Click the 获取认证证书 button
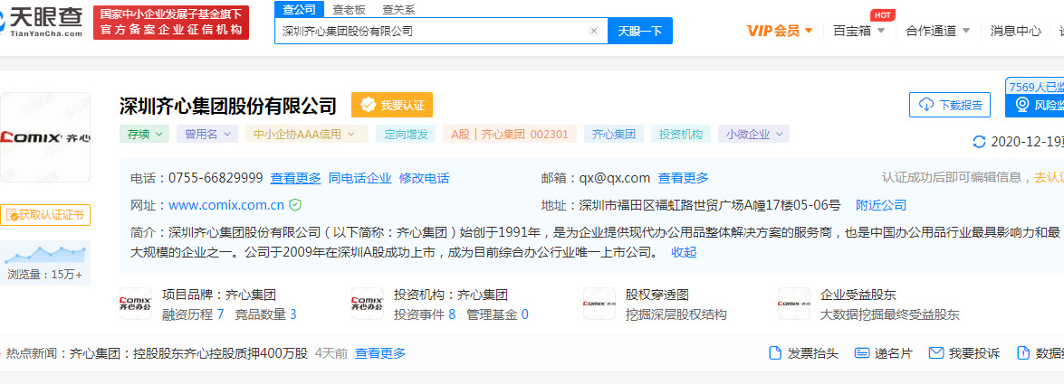 [44, 215]
